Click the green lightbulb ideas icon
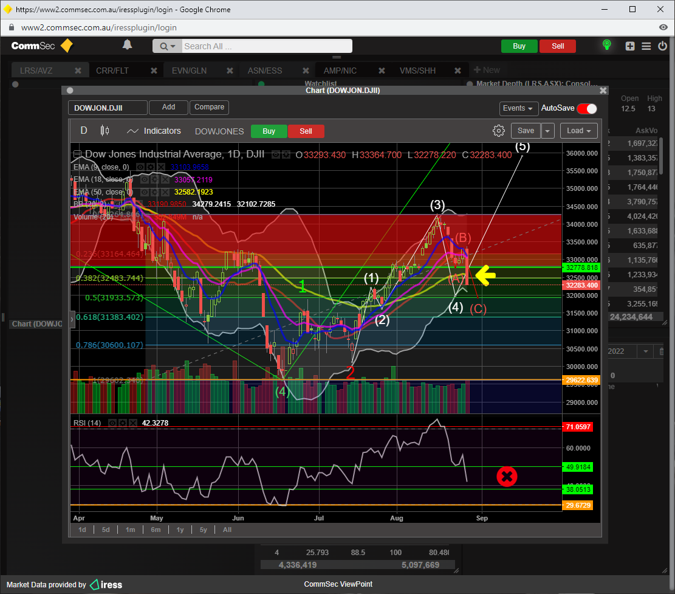675x594 pixels. [606, 45]
